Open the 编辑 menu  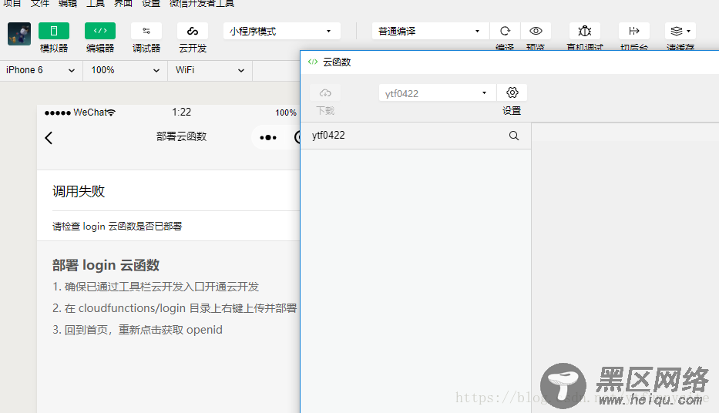click(68, 3)
